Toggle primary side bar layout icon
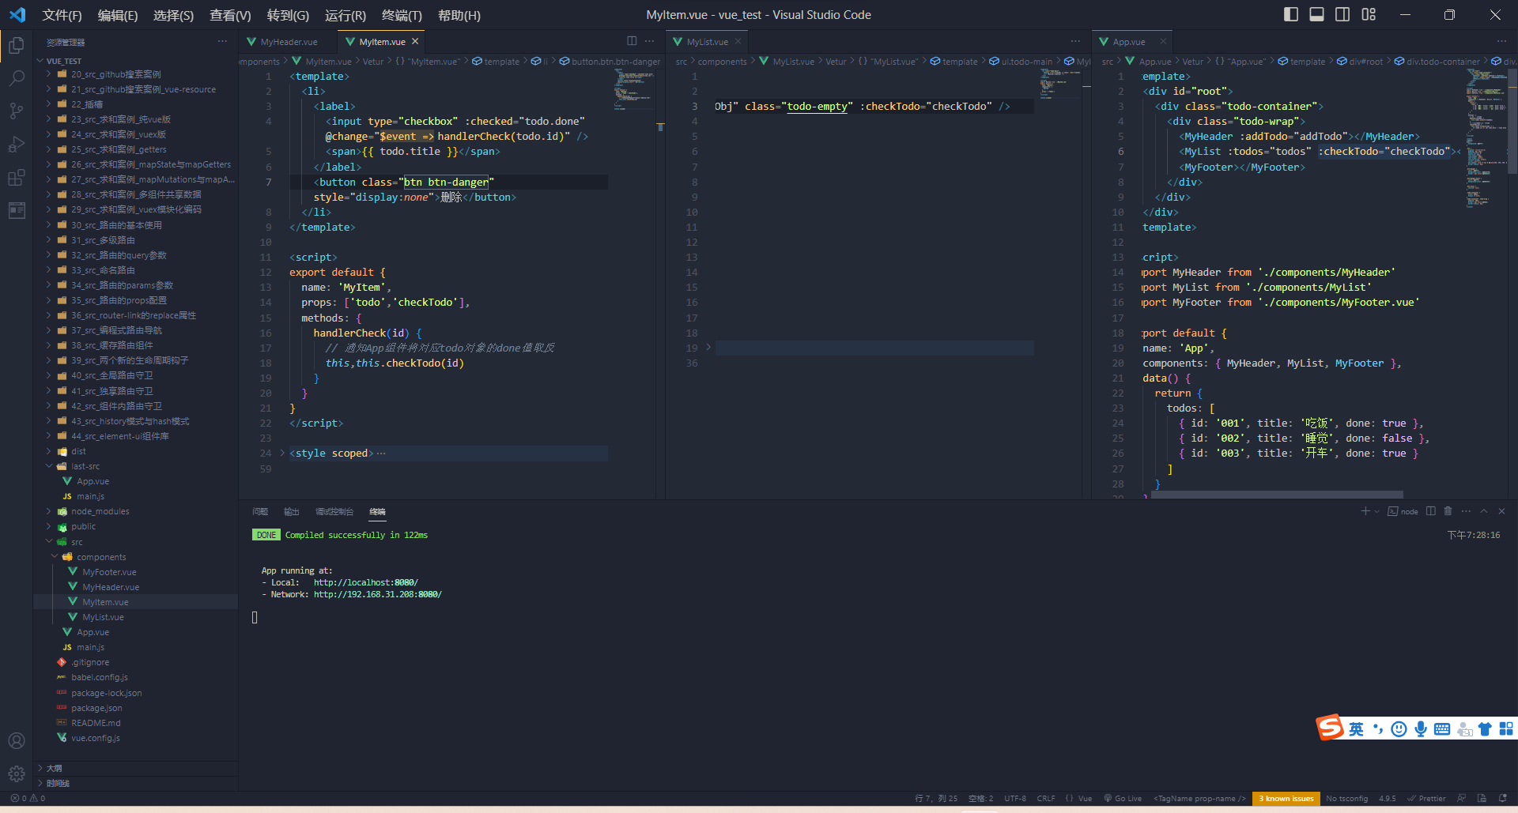 coord(1291,14)
